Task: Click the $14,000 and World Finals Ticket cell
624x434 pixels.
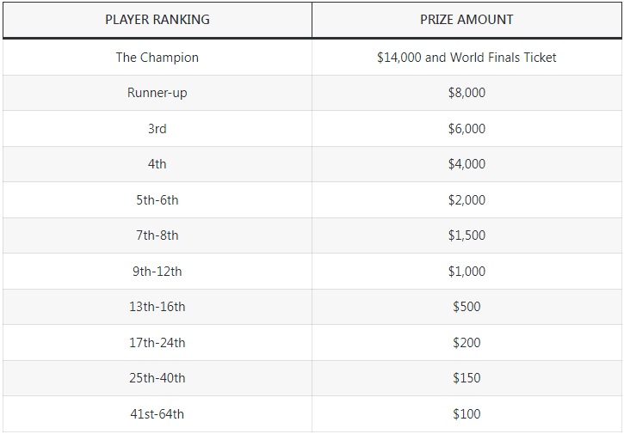Action: coord(466,58)
